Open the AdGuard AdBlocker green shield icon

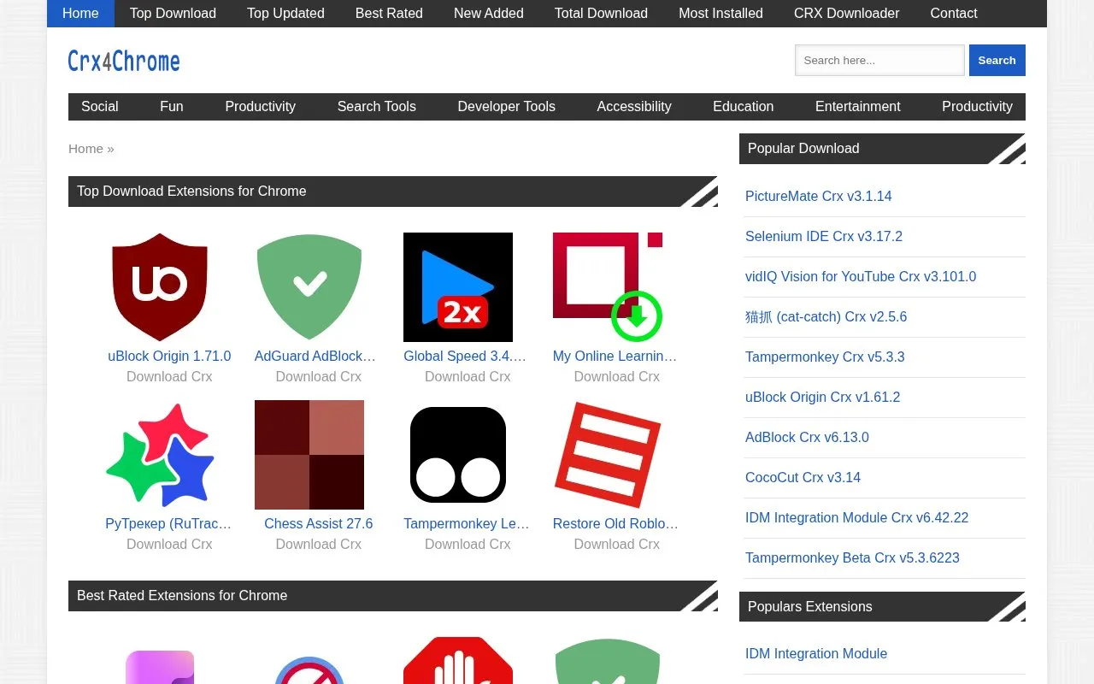(x=309, y=287)
